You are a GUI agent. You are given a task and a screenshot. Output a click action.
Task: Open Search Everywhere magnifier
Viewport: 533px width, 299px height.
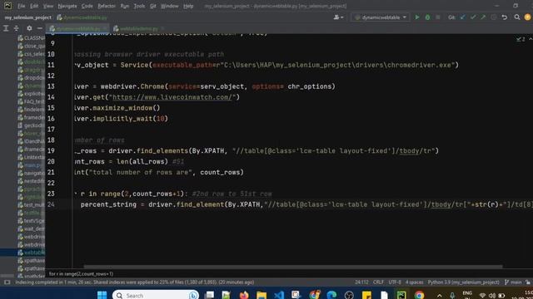tap(517, 17)
